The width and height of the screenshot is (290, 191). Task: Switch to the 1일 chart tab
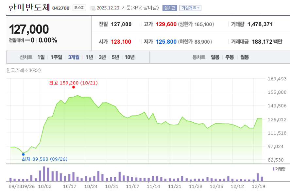[41, 57]
